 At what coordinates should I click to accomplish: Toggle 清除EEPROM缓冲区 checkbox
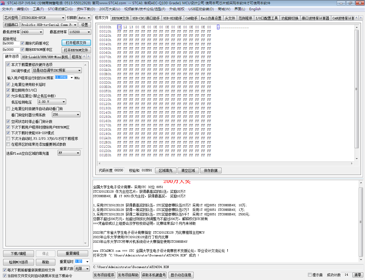(x=22, y=50)
